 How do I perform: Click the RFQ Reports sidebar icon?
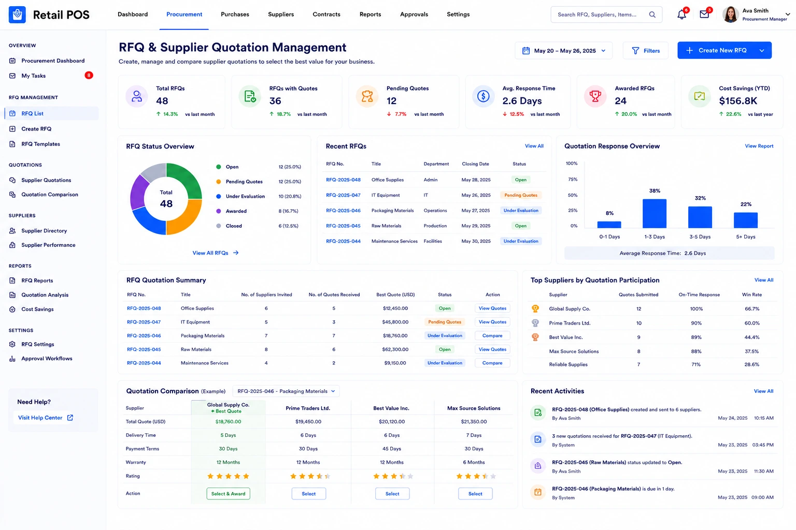[x=12, y=281]
